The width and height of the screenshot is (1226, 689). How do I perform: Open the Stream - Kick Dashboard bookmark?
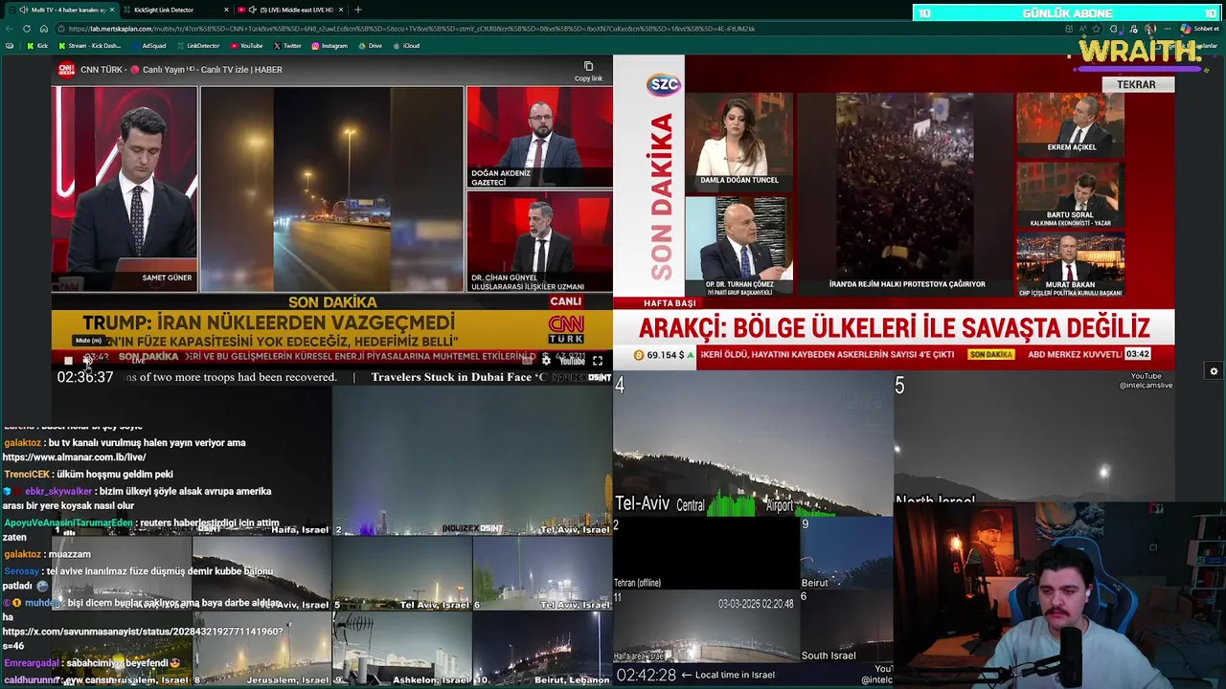(90, 46)
